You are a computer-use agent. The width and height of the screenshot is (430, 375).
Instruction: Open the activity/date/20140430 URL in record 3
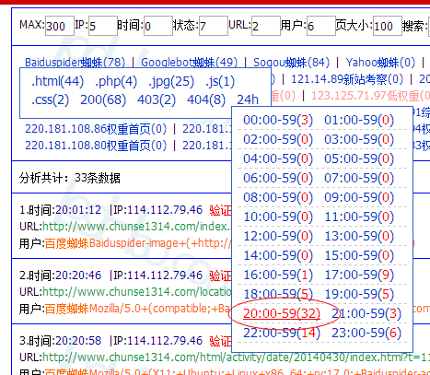tap(236, 357)
